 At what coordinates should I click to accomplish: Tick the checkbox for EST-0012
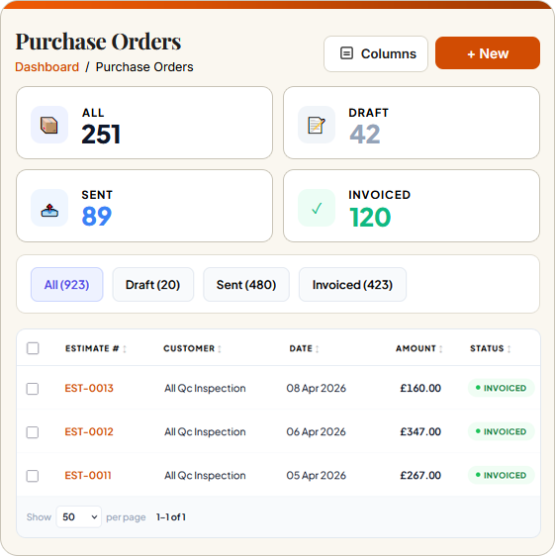[33, 432]
